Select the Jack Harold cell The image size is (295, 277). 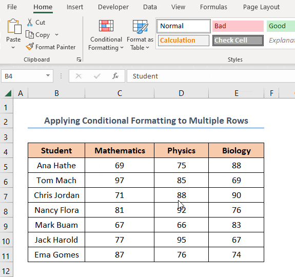(56, 240)
